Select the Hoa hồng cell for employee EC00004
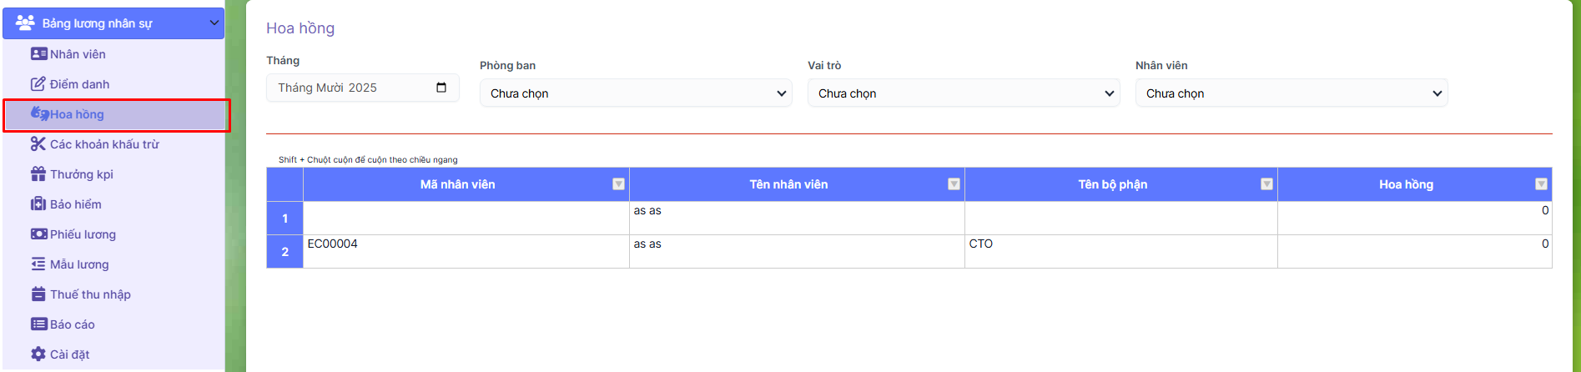This screenshot has width=1581, height=372. pos(1414,251)
